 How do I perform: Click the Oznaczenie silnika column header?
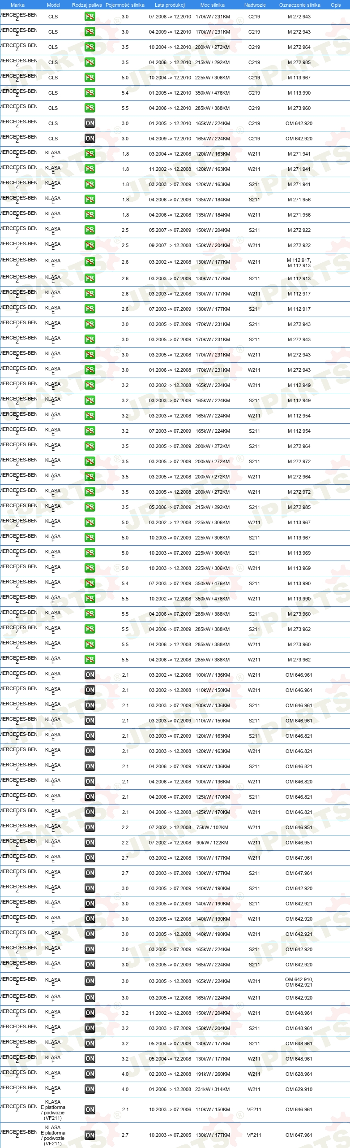[x=299, y=5]
